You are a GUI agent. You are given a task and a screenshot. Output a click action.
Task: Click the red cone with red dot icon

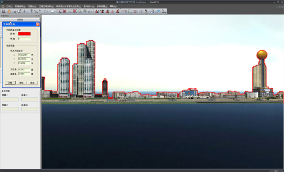(117, 11)
